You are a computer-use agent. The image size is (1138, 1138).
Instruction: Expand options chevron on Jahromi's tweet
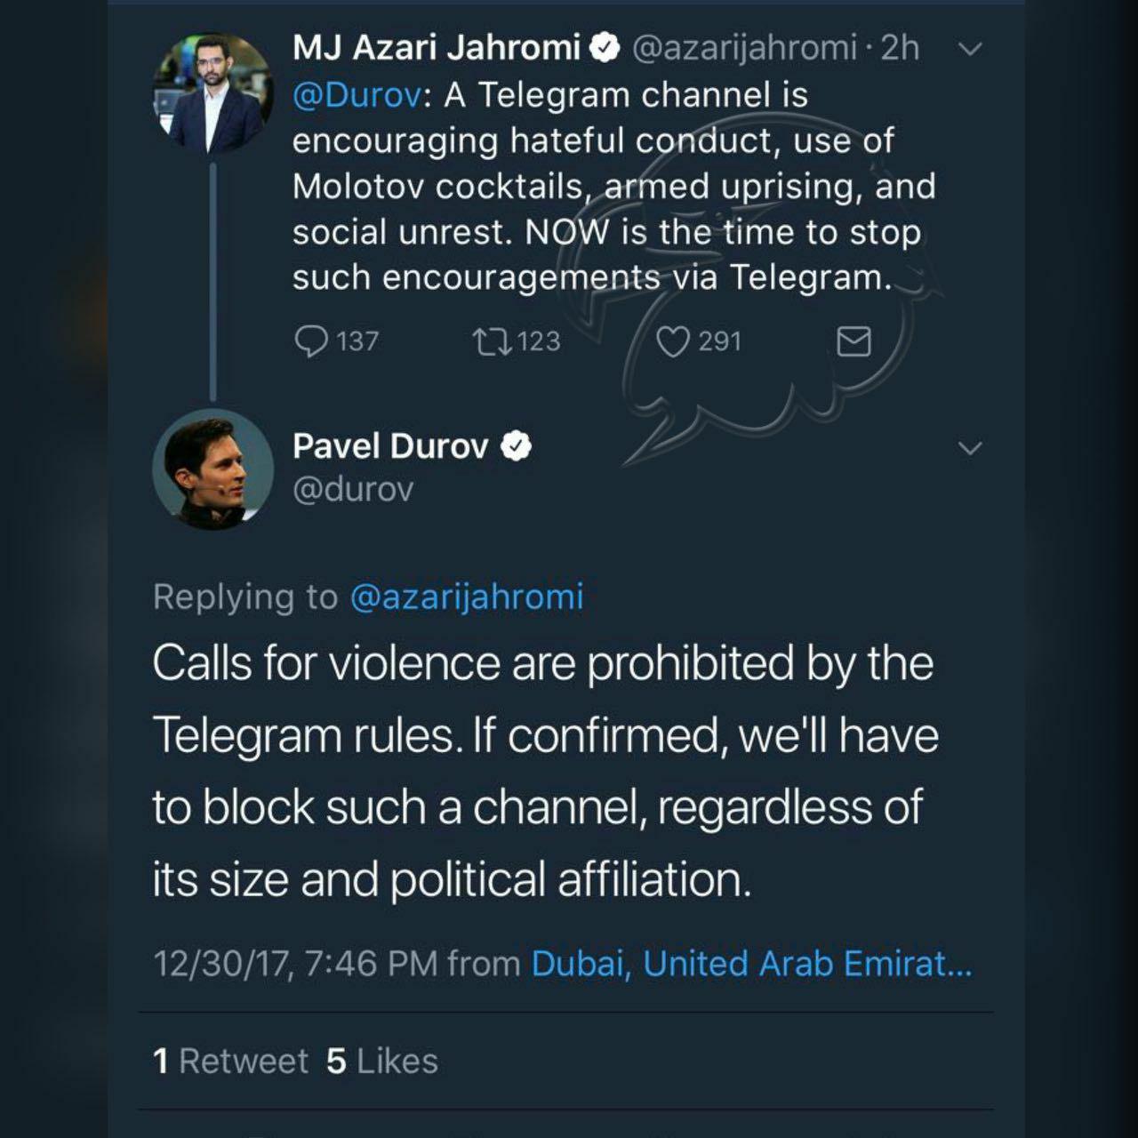tap(971, 49)
